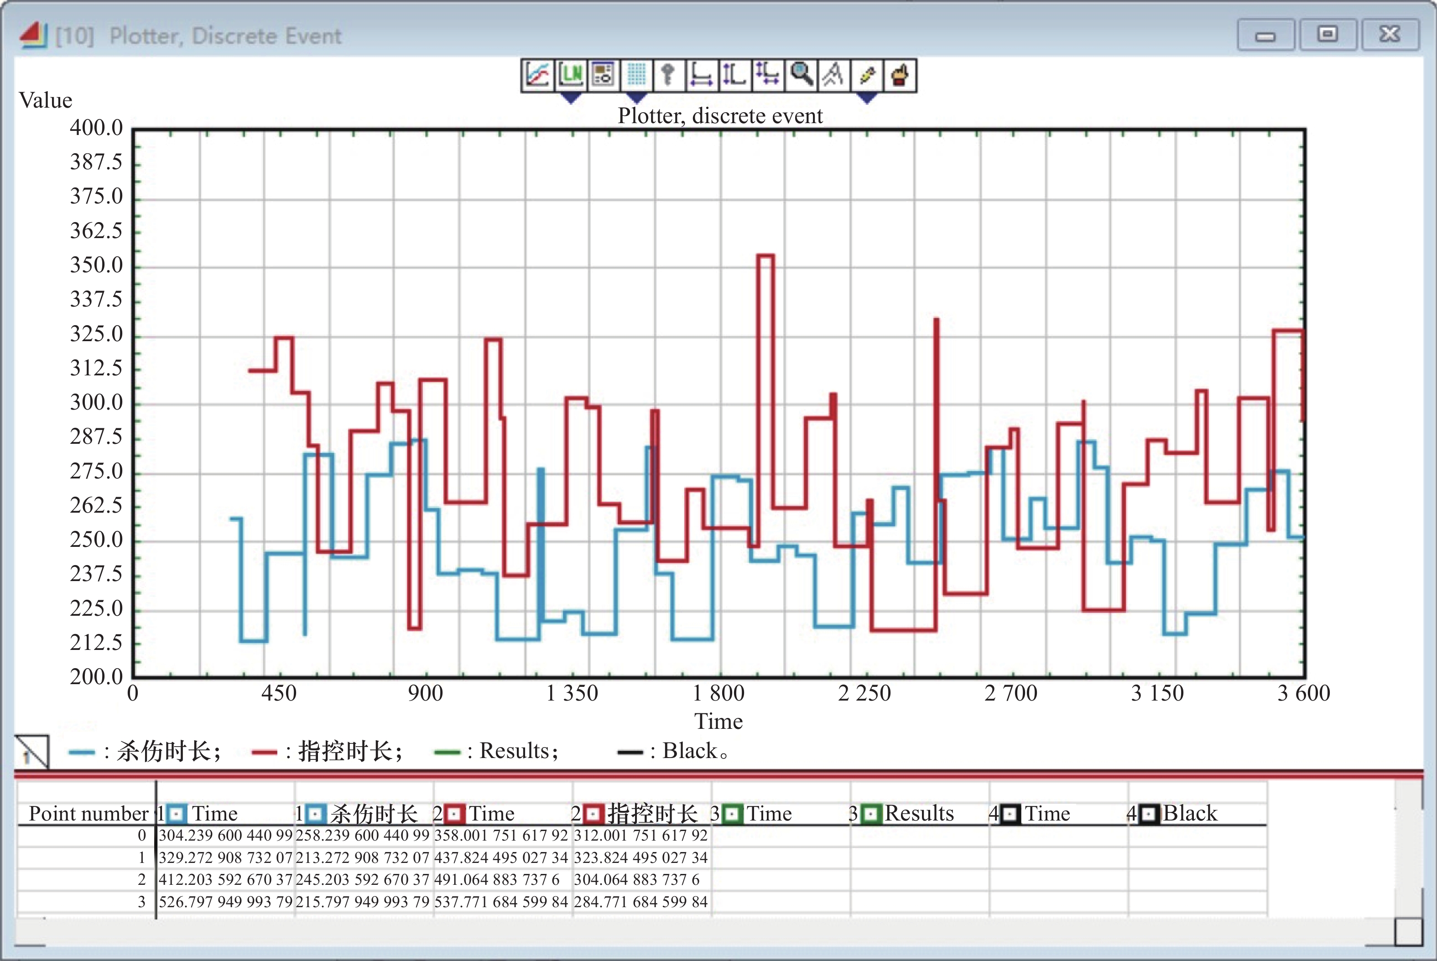Toggle the LN log scale tool
Viewport: 1437px width, 961px height.
pos(571,75)
